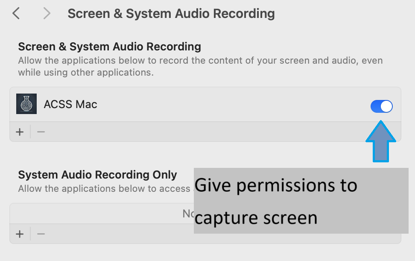Add app to System Audio Recording Only list
The image size is (415, 261).
20,234
